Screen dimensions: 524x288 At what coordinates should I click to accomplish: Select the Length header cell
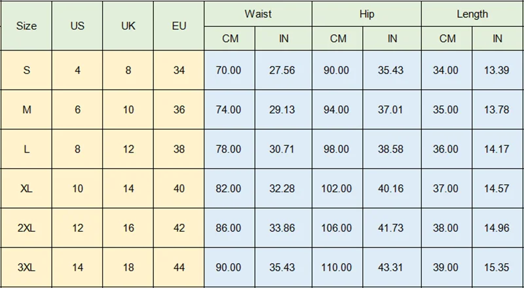[472, 14]
